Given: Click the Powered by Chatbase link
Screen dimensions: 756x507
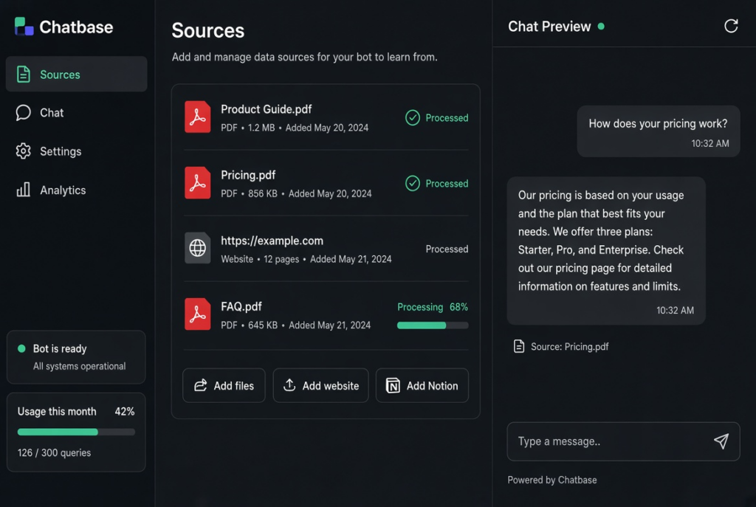Looking at the screenshot, I should 552,480.
